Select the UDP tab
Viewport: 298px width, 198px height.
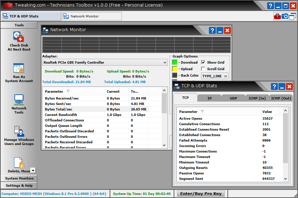[x=233, y=98]
